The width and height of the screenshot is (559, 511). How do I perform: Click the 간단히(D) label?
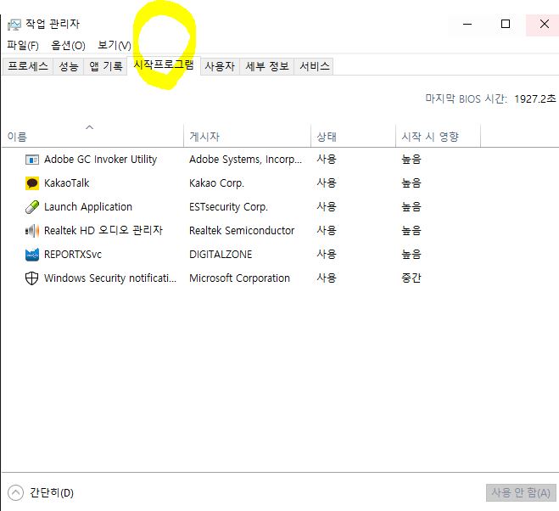tap(52, 493)
